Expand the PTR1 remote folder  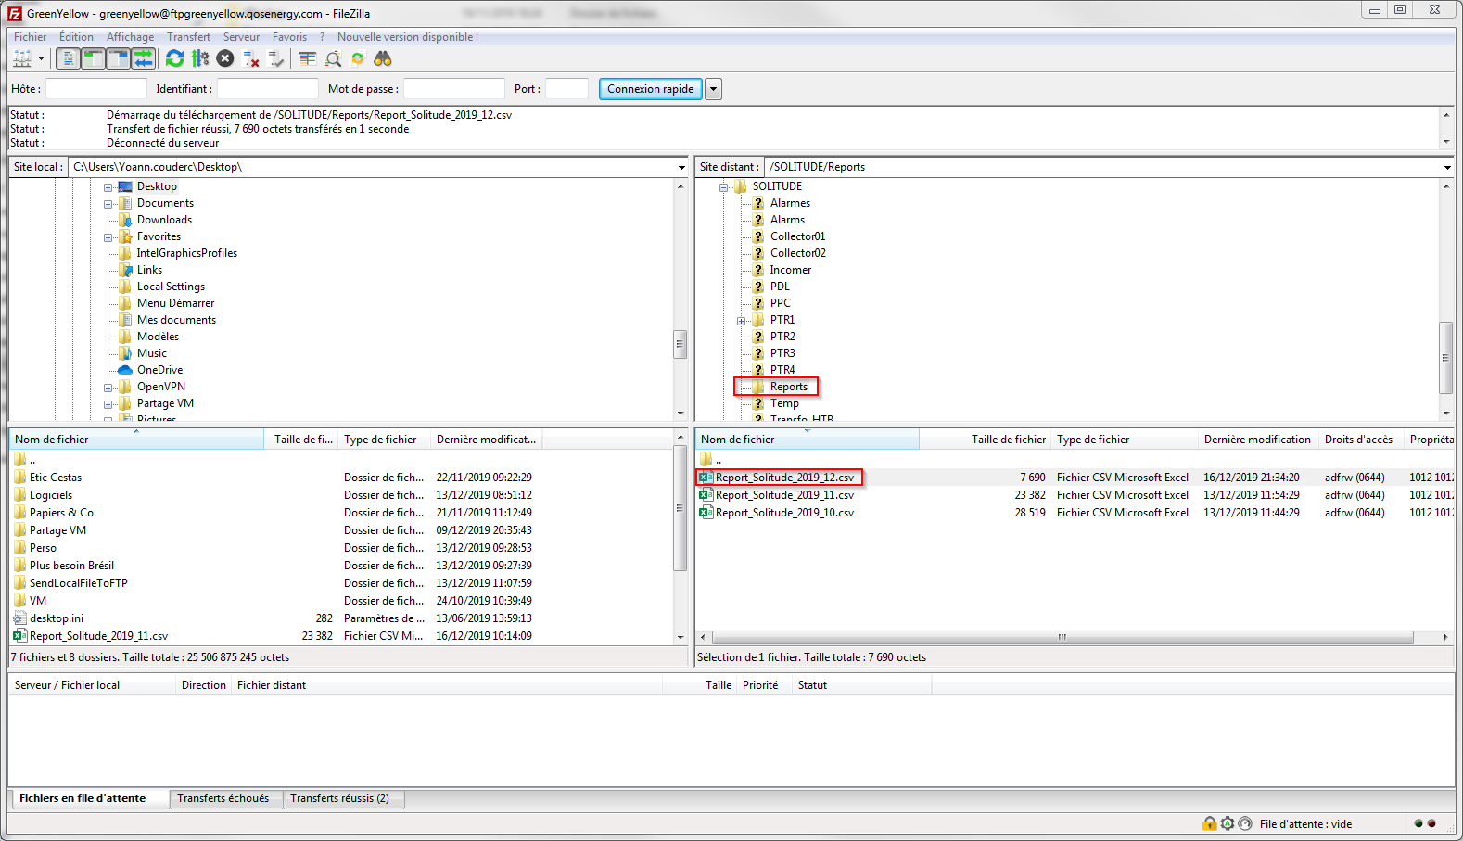pos(741,321)
